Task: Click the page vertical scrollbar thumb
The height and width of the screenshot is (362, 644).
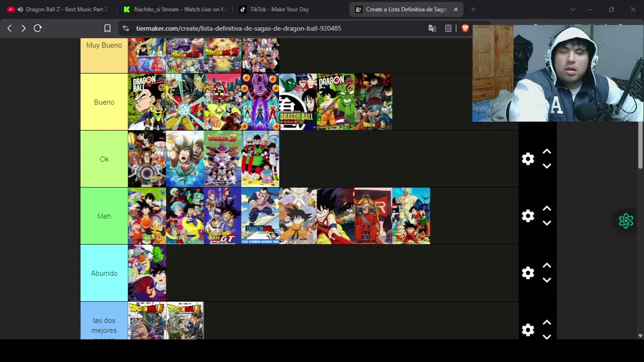Action: point(640,145)
